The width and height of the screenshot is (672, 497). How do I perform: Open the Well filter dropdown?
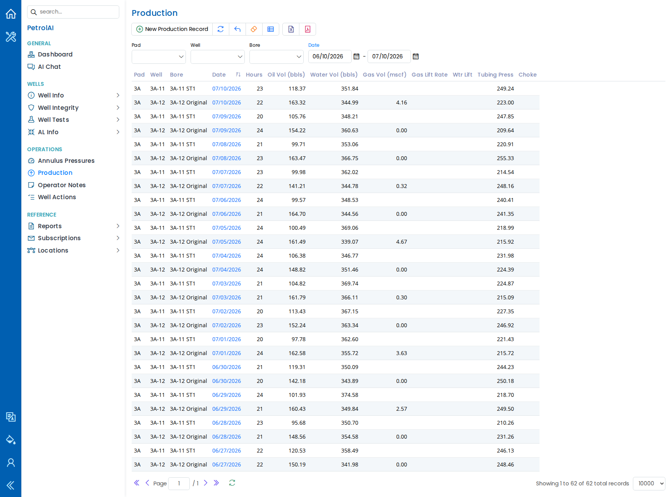(x=218, y=56)
